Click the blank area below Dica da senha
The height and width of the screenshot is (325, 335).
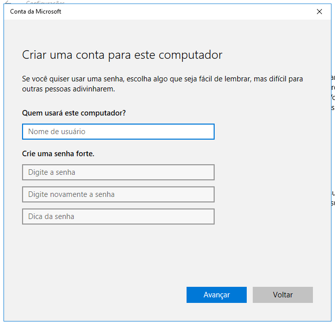[118, 251]
